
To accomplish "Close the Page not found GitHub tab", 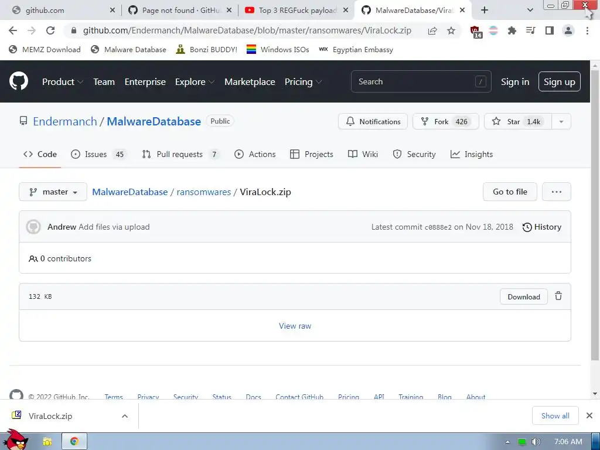I will pos(229,11).
